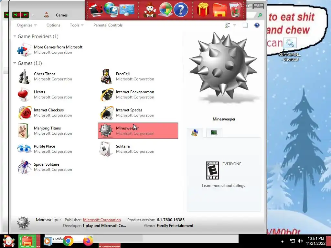Image resolution: width=331 pixels, height=248 pixels.
Task: Open view options dropdown arrow
Action: (234, 25)
